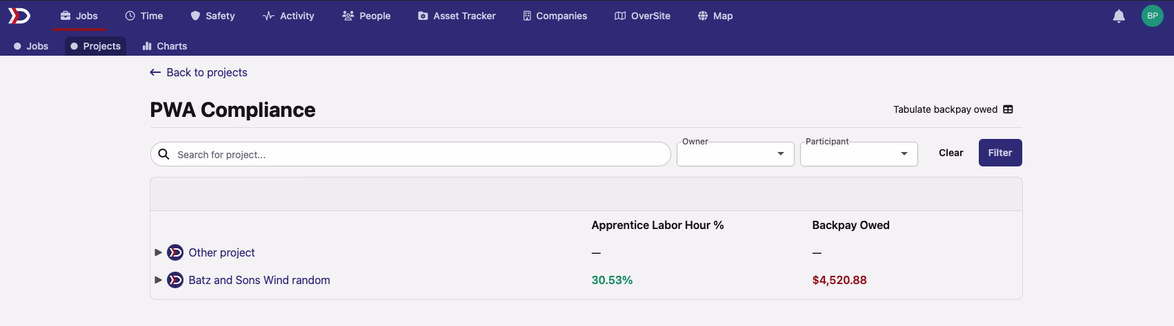The height and width of the screenshot is (326, 1174).
Task: Open Asset Tracker tab
Action: pos(457,16)
